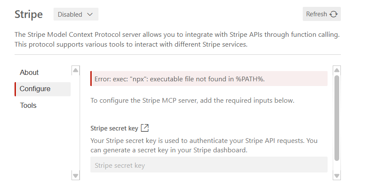Image resolution: width=367 pixels, height=184 pixels.
Task: Click the circular arrows Refresh button
Action: [x=322, y=14]
